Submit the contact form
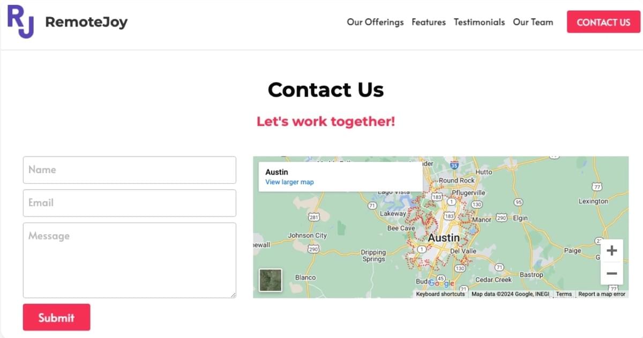643x338 pixels. click(56, 317)
